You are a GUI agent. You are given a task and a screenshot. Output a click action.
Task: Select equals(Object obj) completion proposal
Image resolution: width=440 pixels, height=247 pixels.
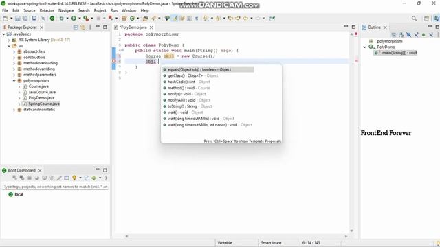click(208, 69)
